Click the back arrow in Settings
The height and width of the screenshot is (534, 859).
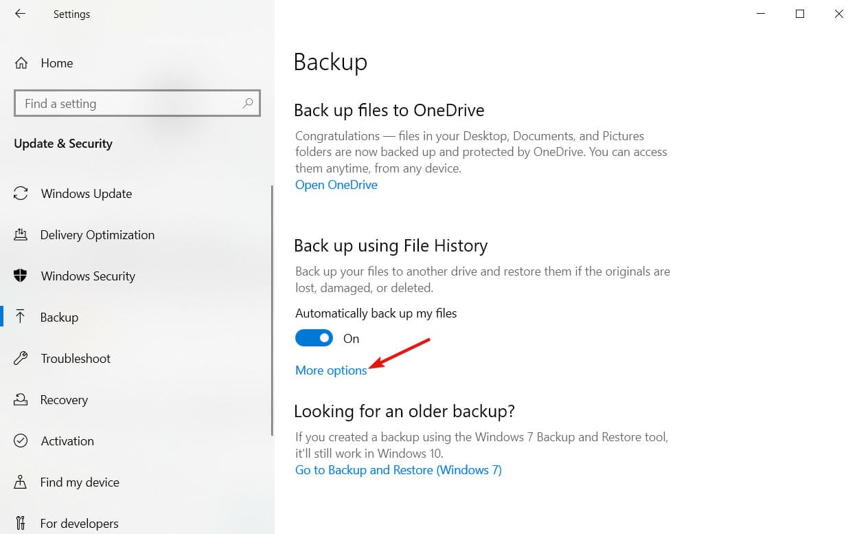point(20,14)
